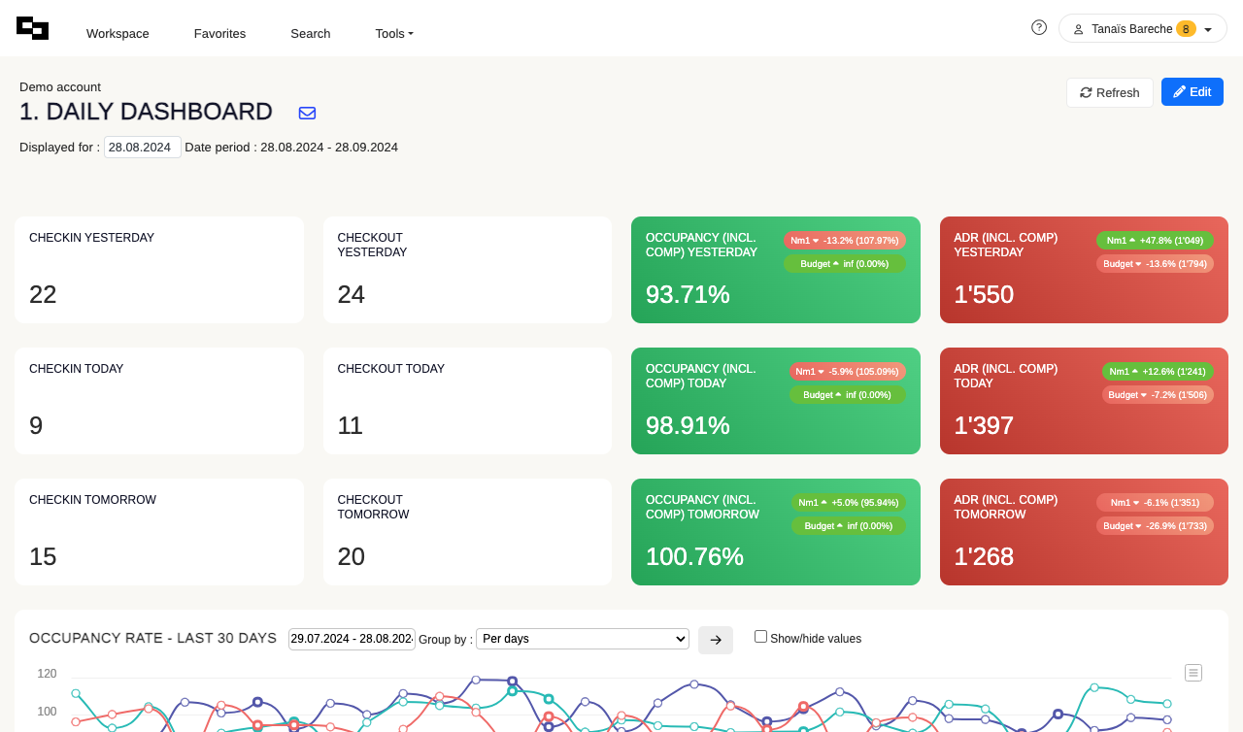1243x732 pixels.
Task: Open the Workspace menu
Action: click(118, 33)
